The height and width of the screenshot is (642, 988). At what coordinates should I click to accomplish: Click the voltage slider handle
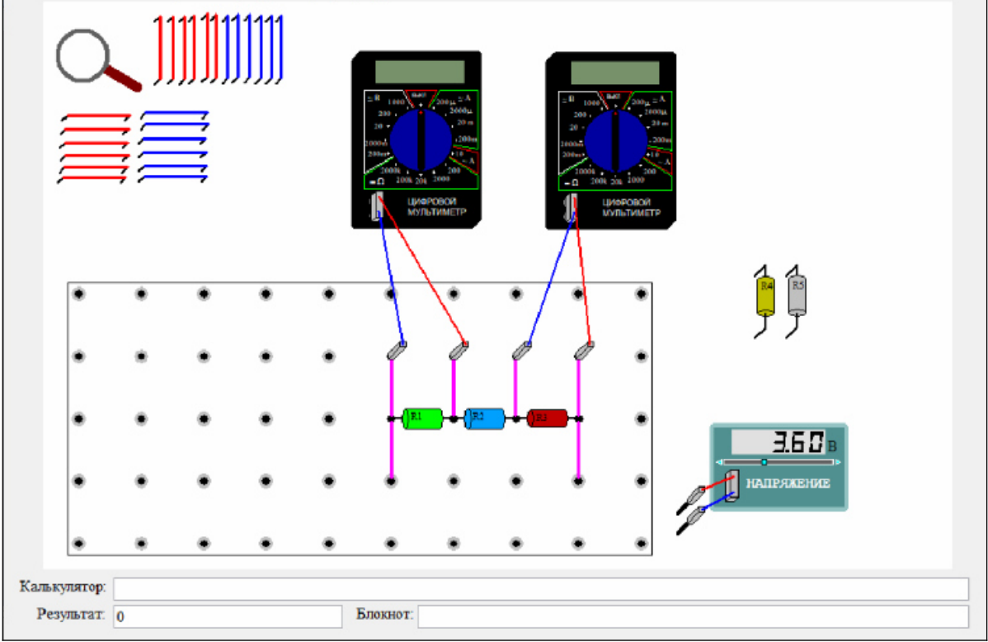[764, 462]
